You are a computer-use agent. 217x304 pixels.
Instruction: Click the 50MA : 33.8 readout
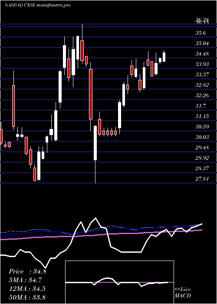pyautogui.click(x=27, y=297)
